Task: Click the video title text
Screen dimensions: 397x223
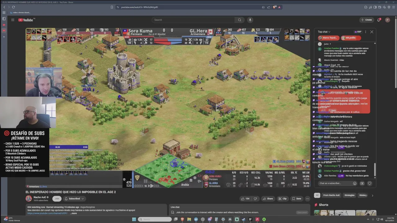Action: (x=71, y=192)
